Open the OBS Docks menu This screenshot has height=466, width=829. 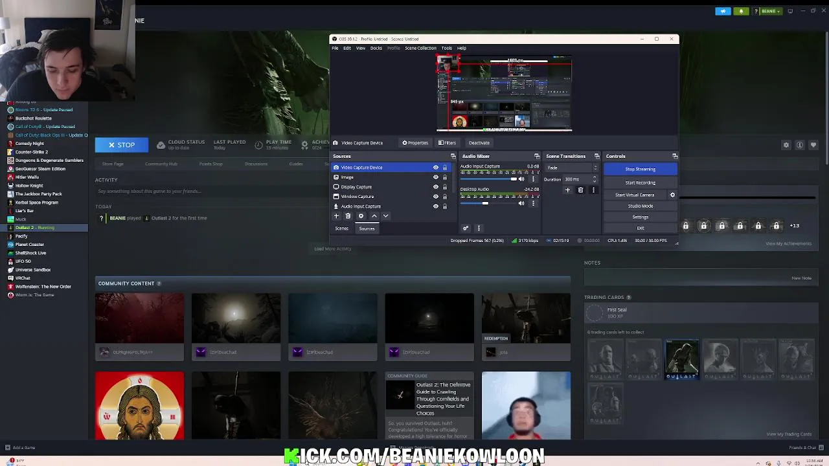coord(376,48)
